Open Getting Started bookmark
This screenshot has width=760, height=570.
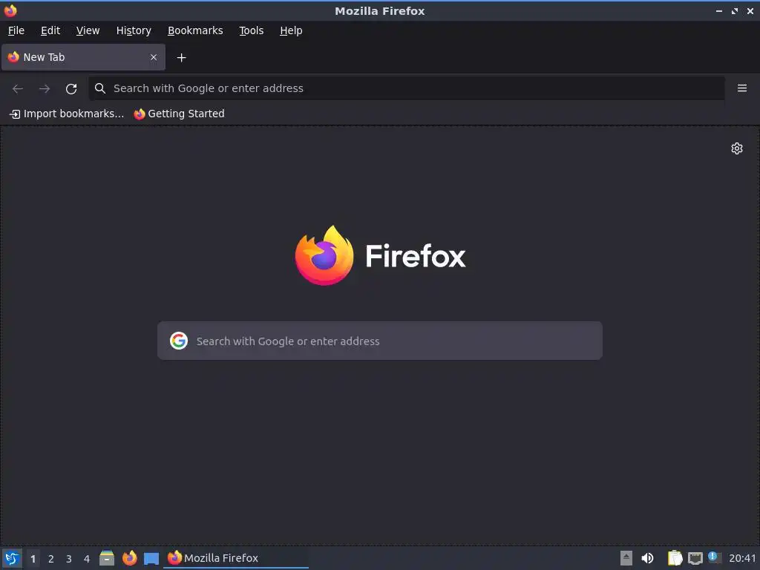coord(180,114)
